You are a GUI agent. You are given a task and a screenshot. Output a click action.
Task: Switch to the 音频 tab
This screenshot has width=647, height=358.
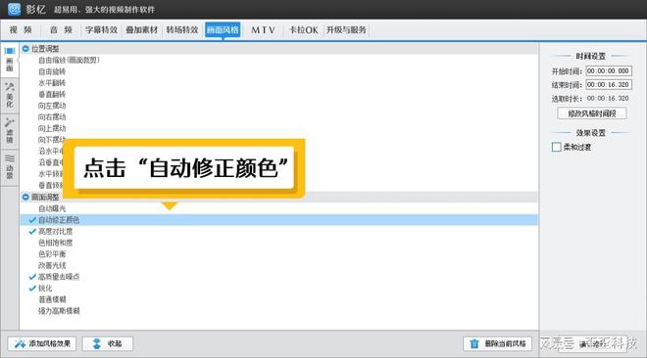coord(61,30)
